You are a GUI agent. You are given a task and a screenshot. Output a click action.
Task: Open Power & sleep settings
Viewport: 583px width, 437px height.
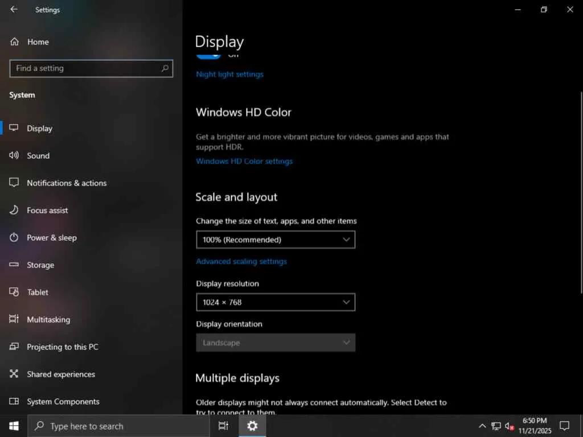click(x=91, y=237)
